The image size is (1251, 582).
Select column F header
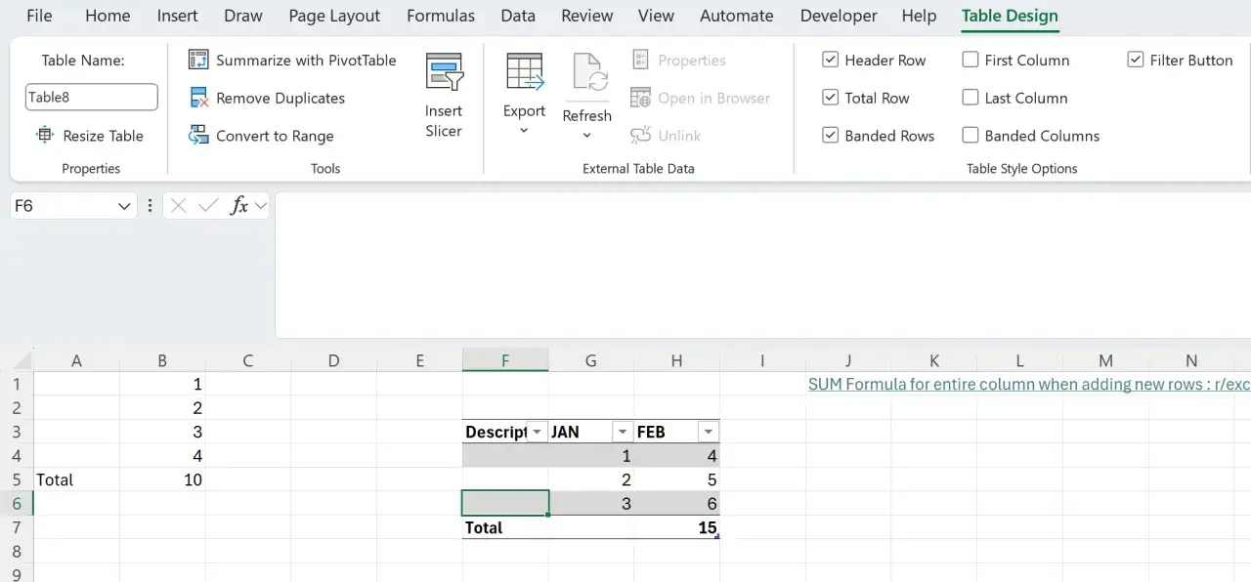pyautogui.click(x=505, y=360)
